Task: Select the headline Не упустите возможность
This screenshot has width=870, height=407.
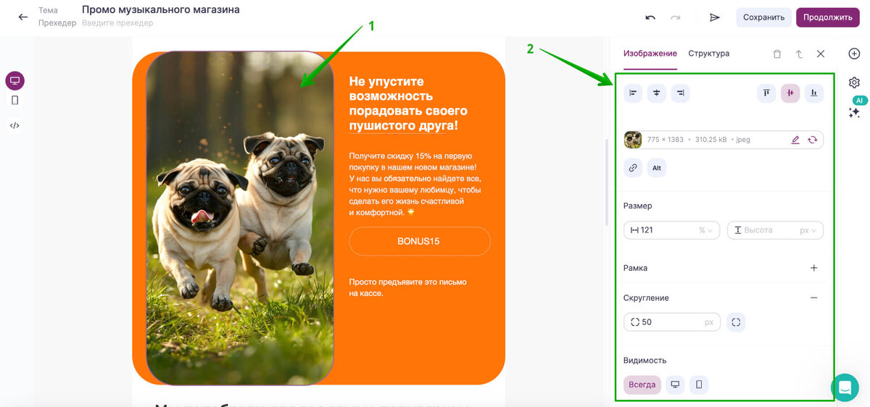Action: tap(408, 104)
